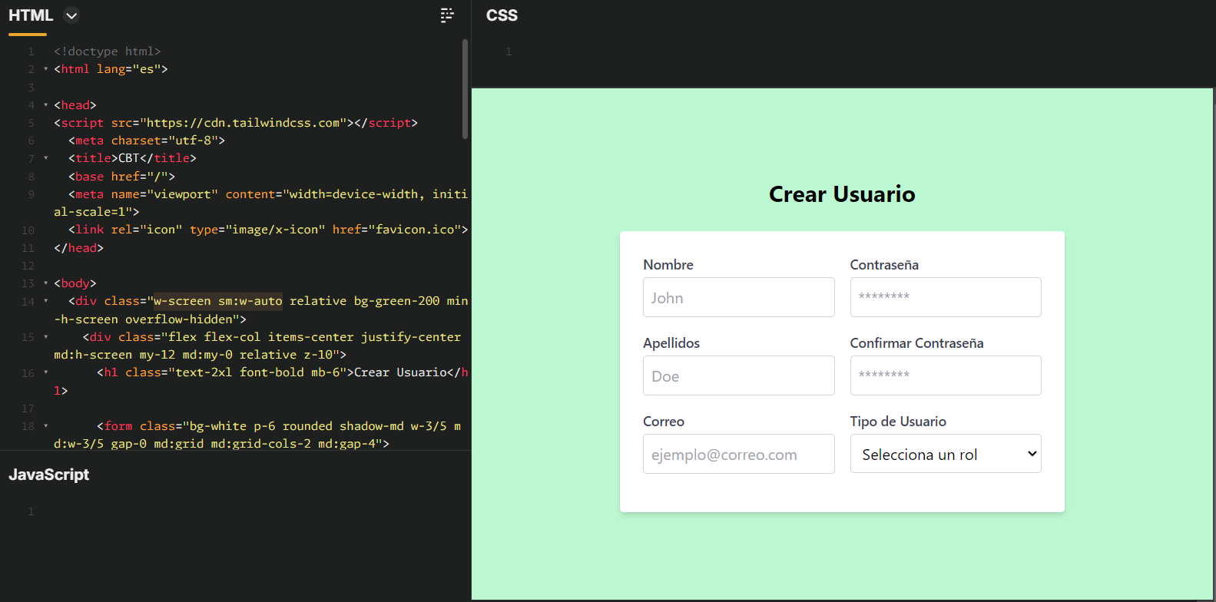Select the HTML panel tab
This screenshot has width=1216, height=602.
click(x=31, y=15)
